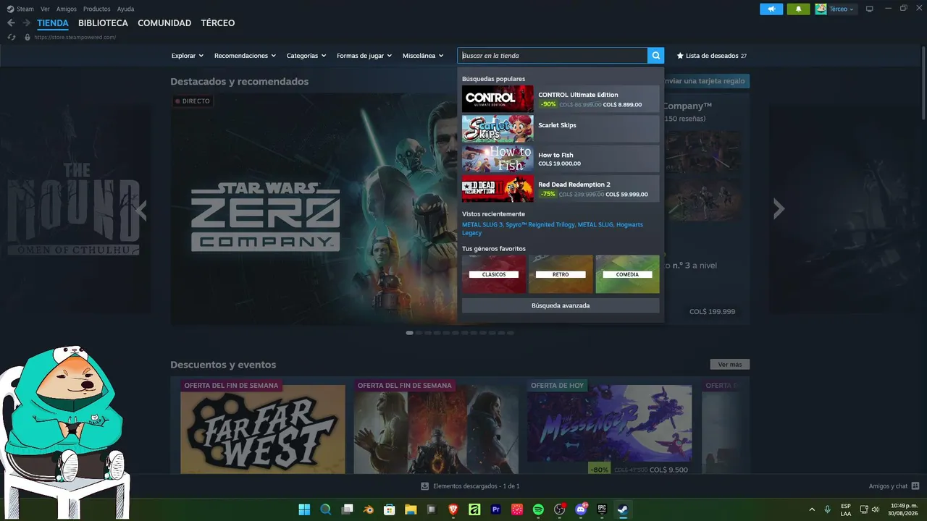Go forward with the right arrow

tap(26, 23)
